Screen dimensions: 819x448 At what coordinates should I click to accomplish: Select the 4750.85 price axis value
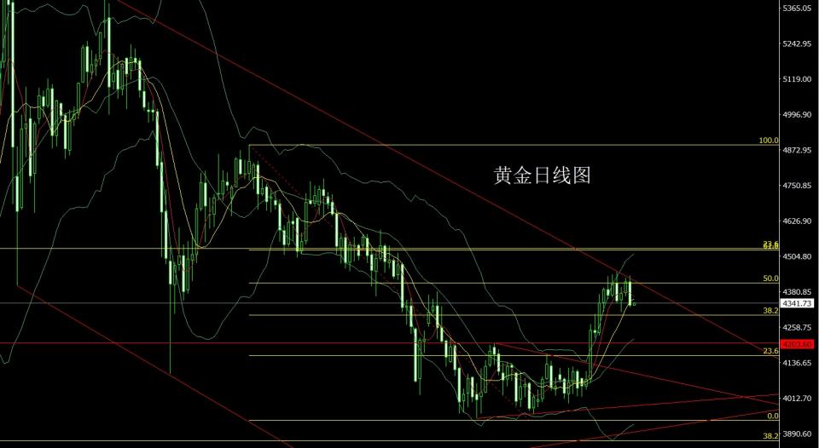(x=797, y=186)
